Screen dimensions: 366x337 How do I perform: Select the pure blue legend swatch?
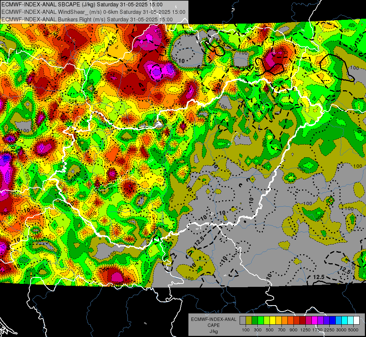333,321
